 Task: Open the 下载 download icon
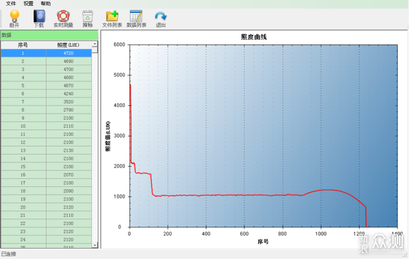click(39, 19)
